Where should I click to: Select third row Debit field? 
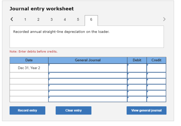pyautogui.click(x=137, y=81)
